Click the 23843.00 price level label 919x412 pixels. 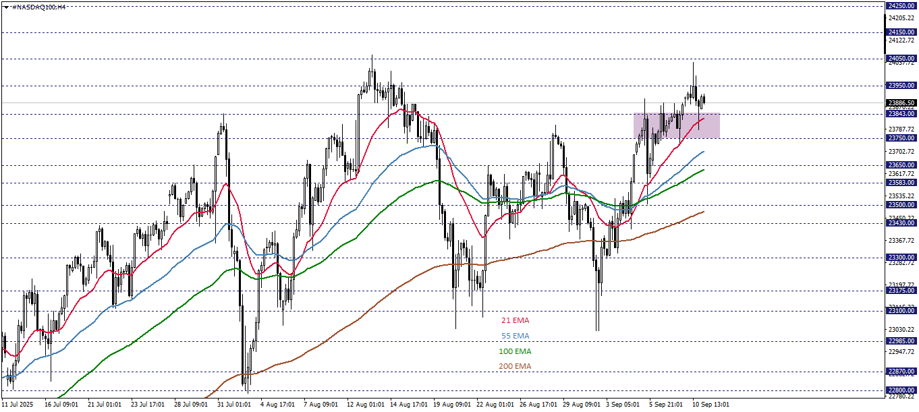point(901,114)
